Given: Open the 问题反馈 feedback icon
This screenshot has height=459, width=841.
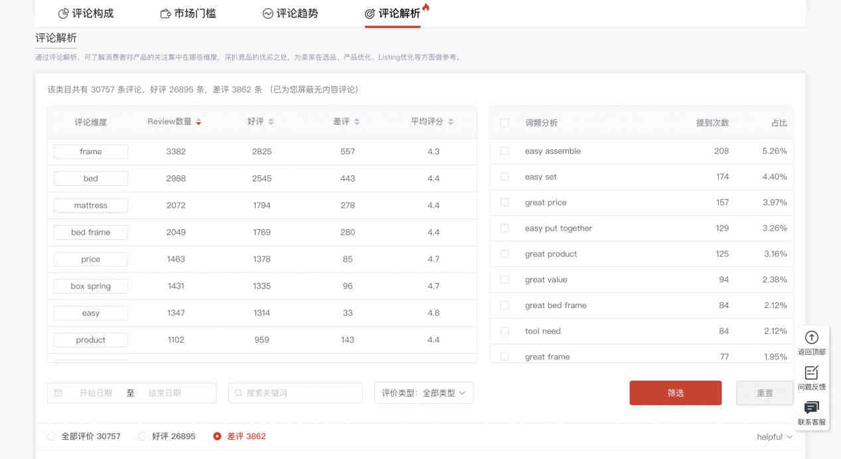Looking at the screenshot, I should pyautogui.click(x=811, y=373).
